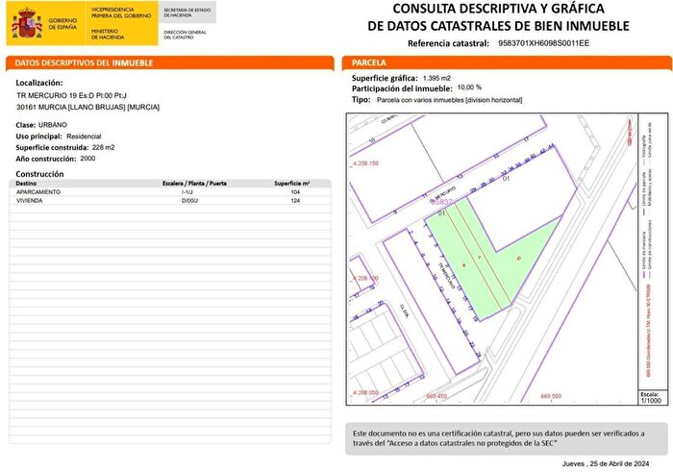This screenshot has height=472, width=673.
Task: Click the 'D/00/J' stair/floor/door cell
Action: [x=189, y=200]
